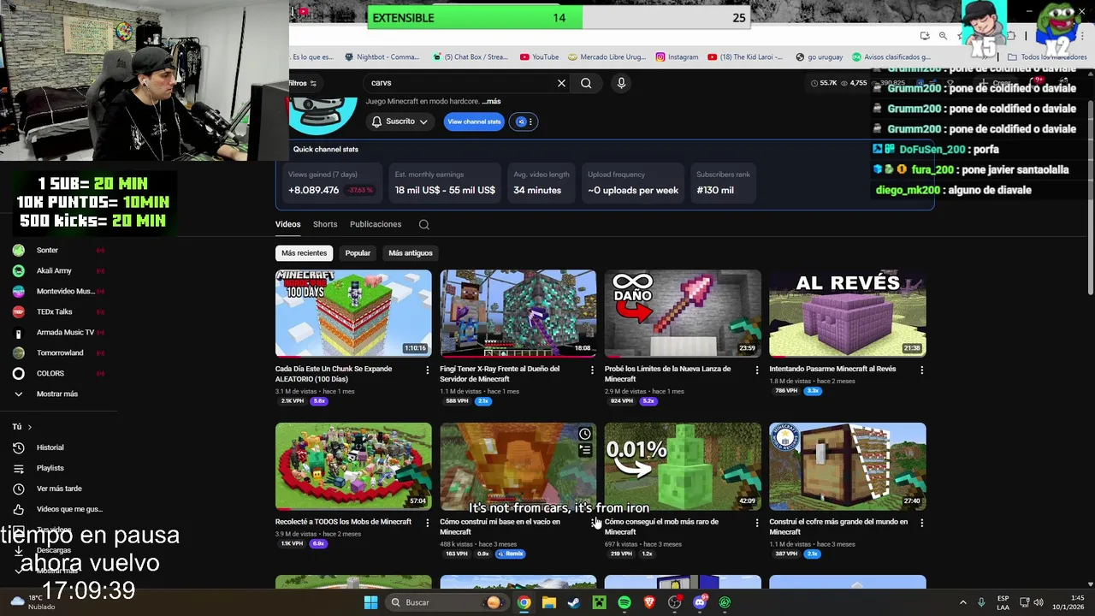This screenshot has height=616, width=1095.
Task: Select the 'Más antiguos' sort chip
Action: [411, 253]
